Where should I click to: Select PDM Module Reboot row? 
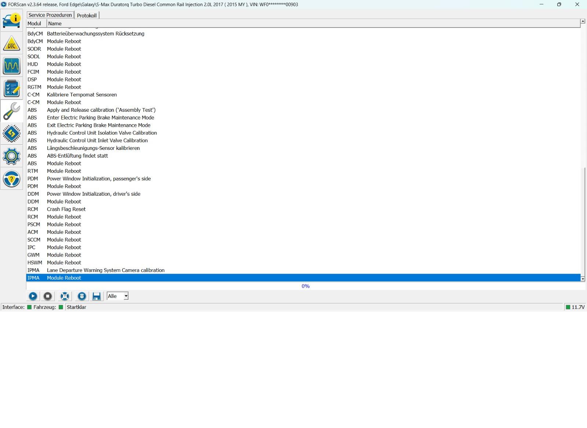(x=303, y=186)
